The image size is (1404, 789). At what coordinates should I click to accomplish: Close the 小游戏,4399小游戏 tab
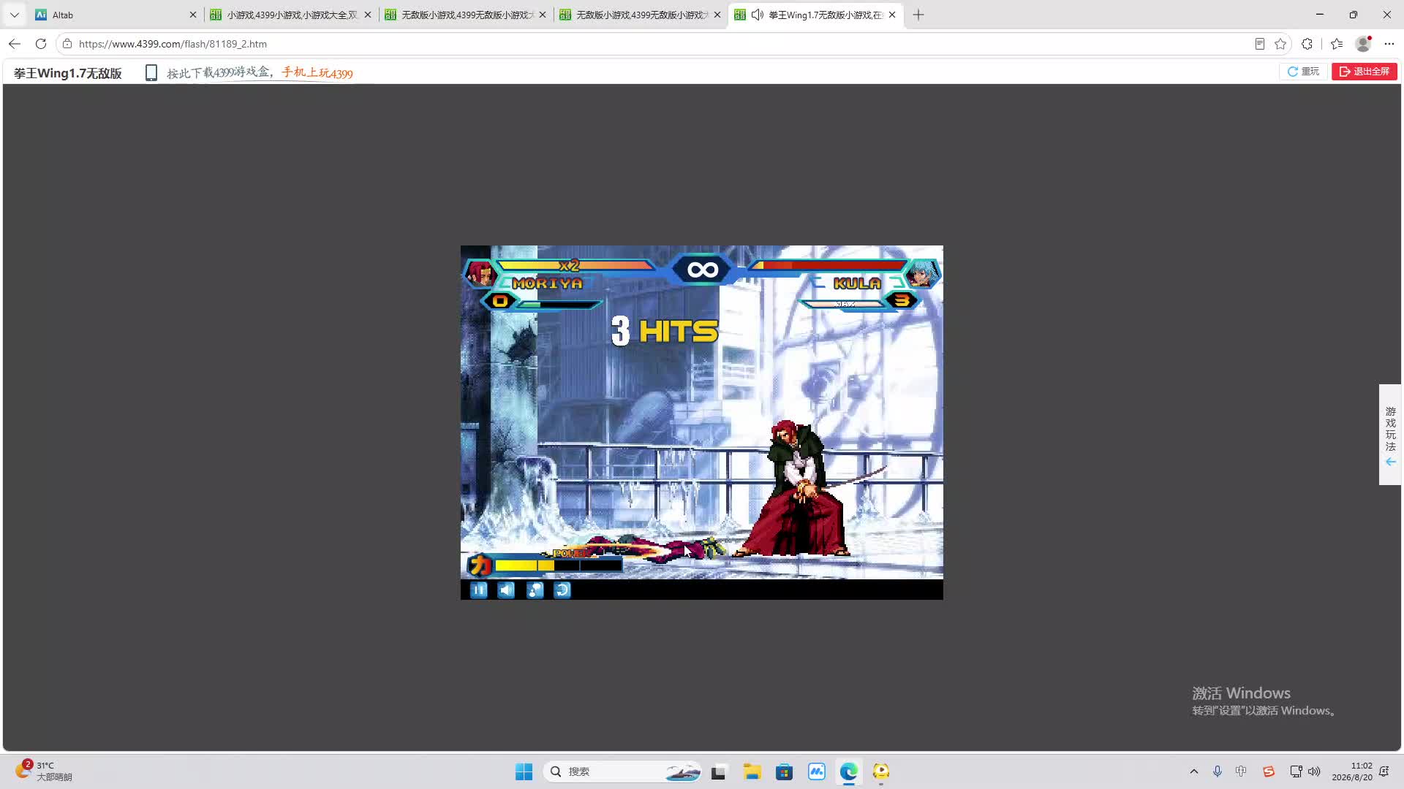(368, 15)
